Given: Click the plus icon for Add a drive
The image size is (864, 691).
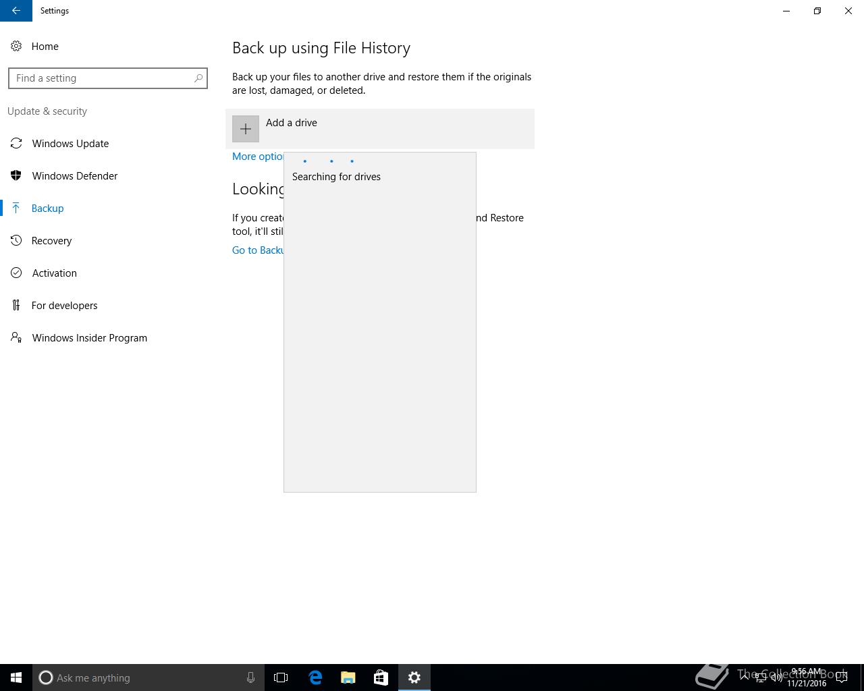Looking at the screenshot, I should click(x=246, y=129).
